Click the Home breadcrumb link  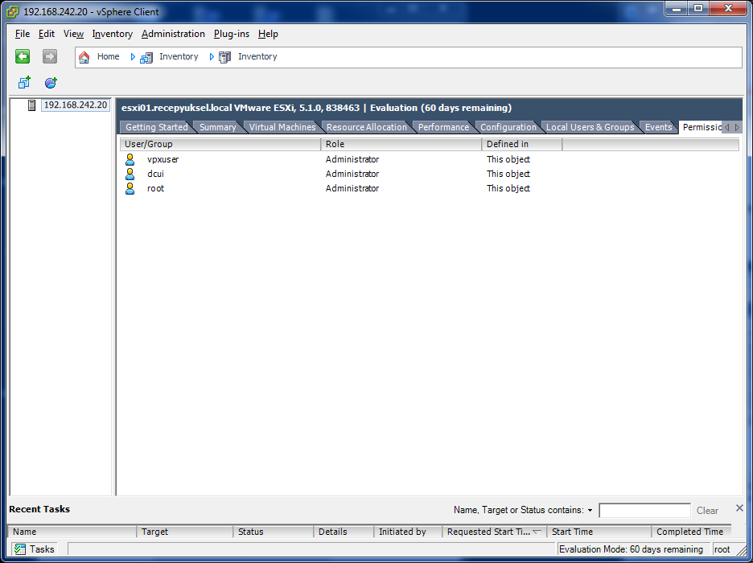108,56
